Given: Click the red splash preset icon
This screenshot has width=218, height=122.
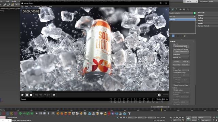Looking at the screenshot, I should point(109,114).
